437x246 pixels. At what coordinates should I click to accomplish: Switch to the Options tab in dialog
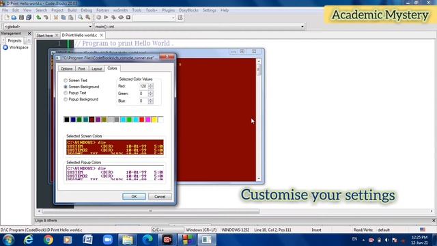click(x=67, y=68)
